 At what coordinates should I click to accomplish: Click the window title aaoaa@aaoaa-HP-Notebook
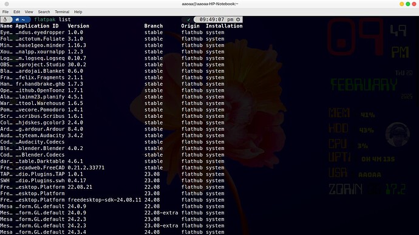point(209,4)
